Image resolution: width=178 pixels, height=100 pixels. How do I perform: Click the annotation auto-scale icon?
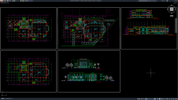[161, 99]
